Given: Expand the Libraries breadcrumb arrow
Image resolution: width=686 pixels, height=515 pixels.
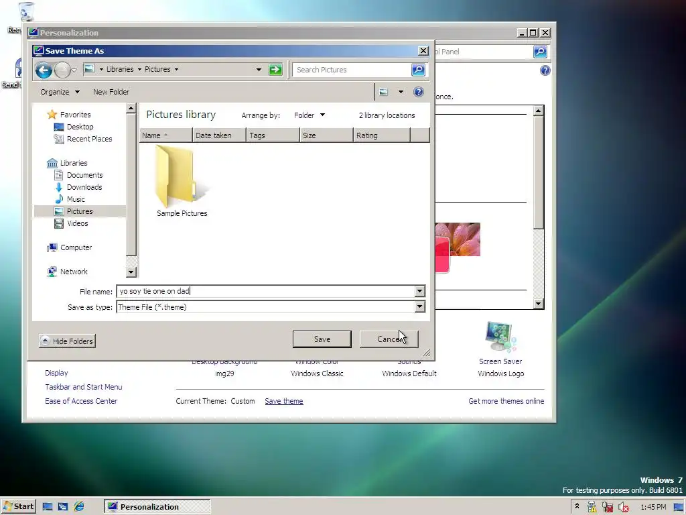Looking at the screenshot, I should pyautogui.click(x=139, y=69).
